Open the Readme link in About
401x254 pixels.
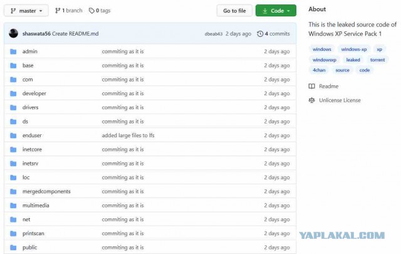(x=328, y=87)
